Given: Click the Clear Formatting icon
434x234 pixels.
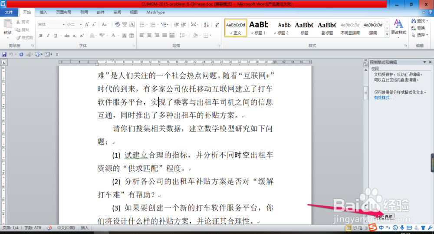Looking at the screenshot, I should pos(117,24).
